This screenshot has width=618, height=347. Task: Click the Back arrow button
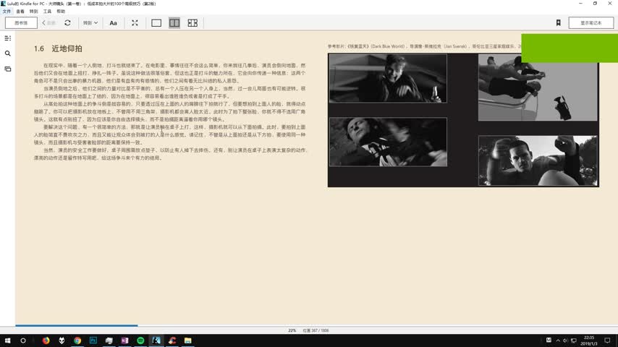(x=48, y=23)
